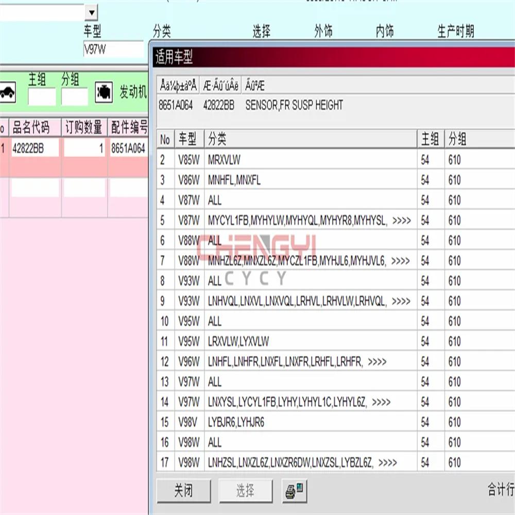The height and width of the screenshot is (515, 515).
Task: Click the order quantity cell showing 1
Action: [x=84, y=148]
